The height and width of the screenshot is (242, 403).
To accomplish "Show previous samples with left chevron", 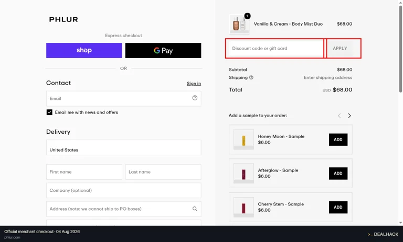I will pyautogui.click(x=340, y=116).
